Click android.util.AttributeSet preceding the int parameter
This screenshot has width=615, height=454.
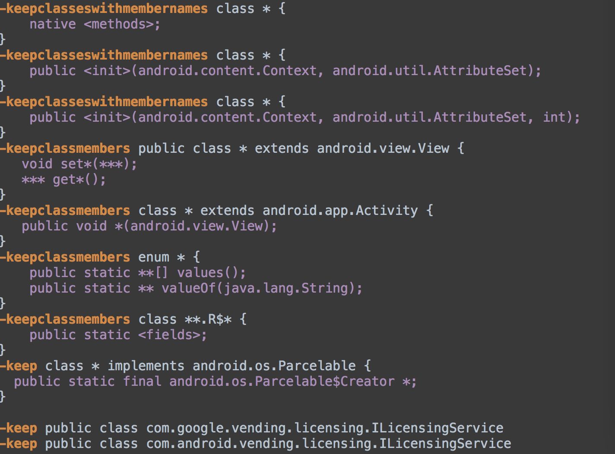[430, 117]
